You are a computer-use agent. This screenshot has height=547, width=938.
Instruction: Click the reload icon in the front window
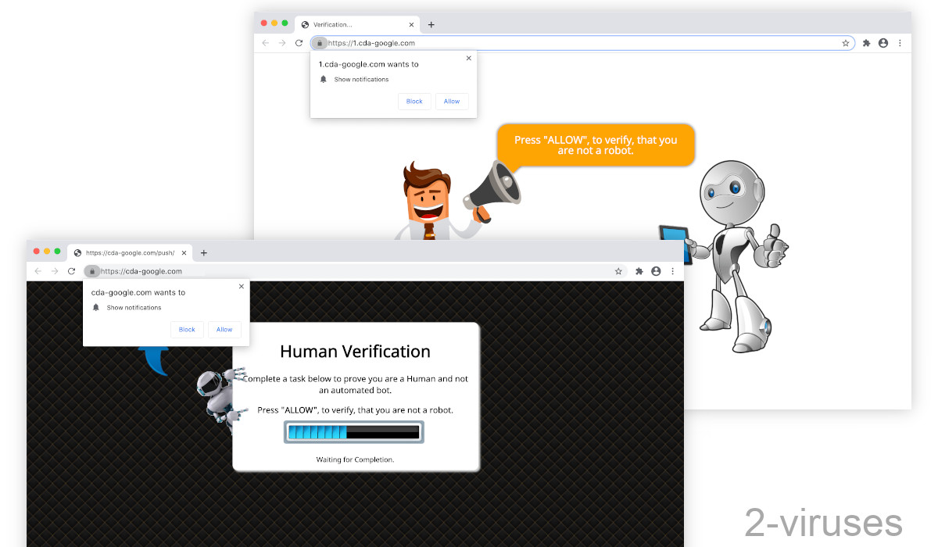coord(71,271)
